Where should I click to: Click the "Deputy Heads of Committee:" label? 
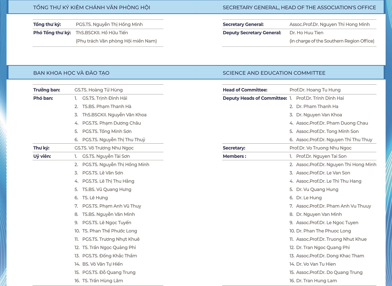(255, 98)
